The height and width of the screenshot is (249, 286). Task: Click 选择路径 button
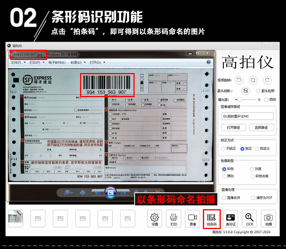click(261, 127)
